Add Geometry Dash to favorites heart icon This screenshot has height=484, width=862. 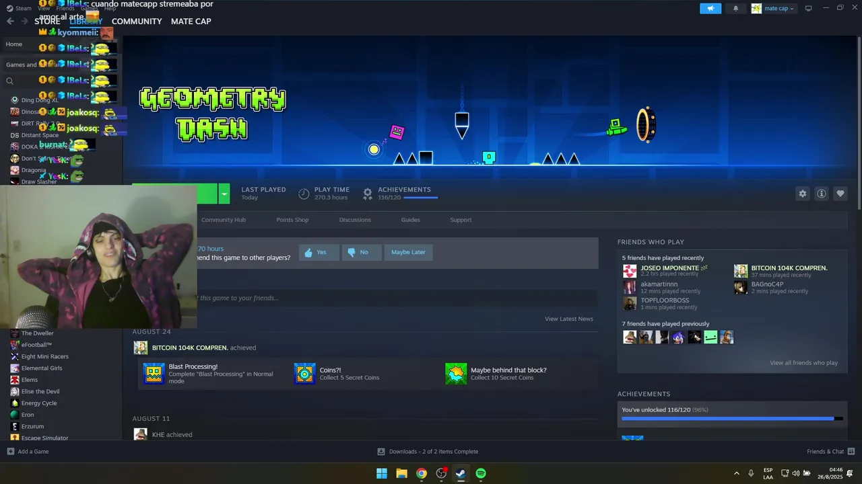(x=840, y=194)
